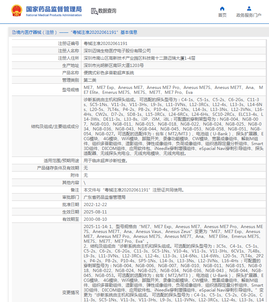Click the 审批部门 value 广东省药品监督管理局

coord(104,197)
